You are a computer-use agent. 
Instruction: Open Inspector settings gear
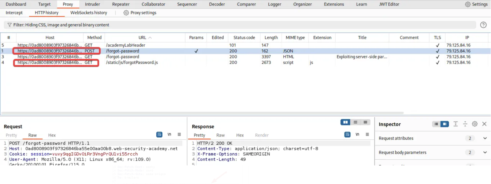click(x=475, y=124)
